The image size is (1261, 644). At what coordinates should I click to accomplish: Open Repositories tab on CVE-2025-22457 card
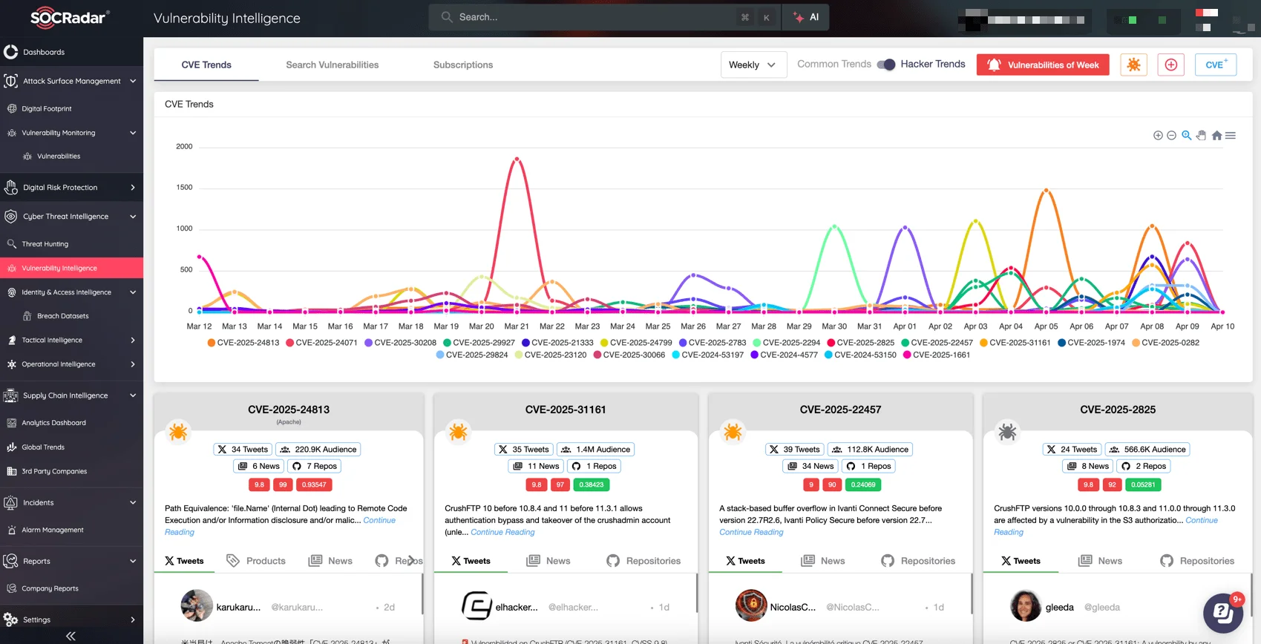pos(918,561)
